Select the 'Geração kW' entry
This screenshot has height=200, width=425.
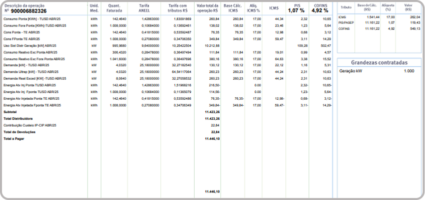(351, 72)
